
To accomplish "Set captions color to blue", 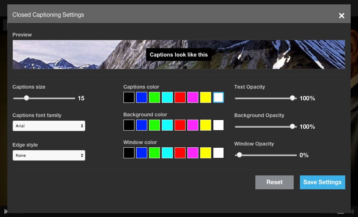I will point(142,97).
